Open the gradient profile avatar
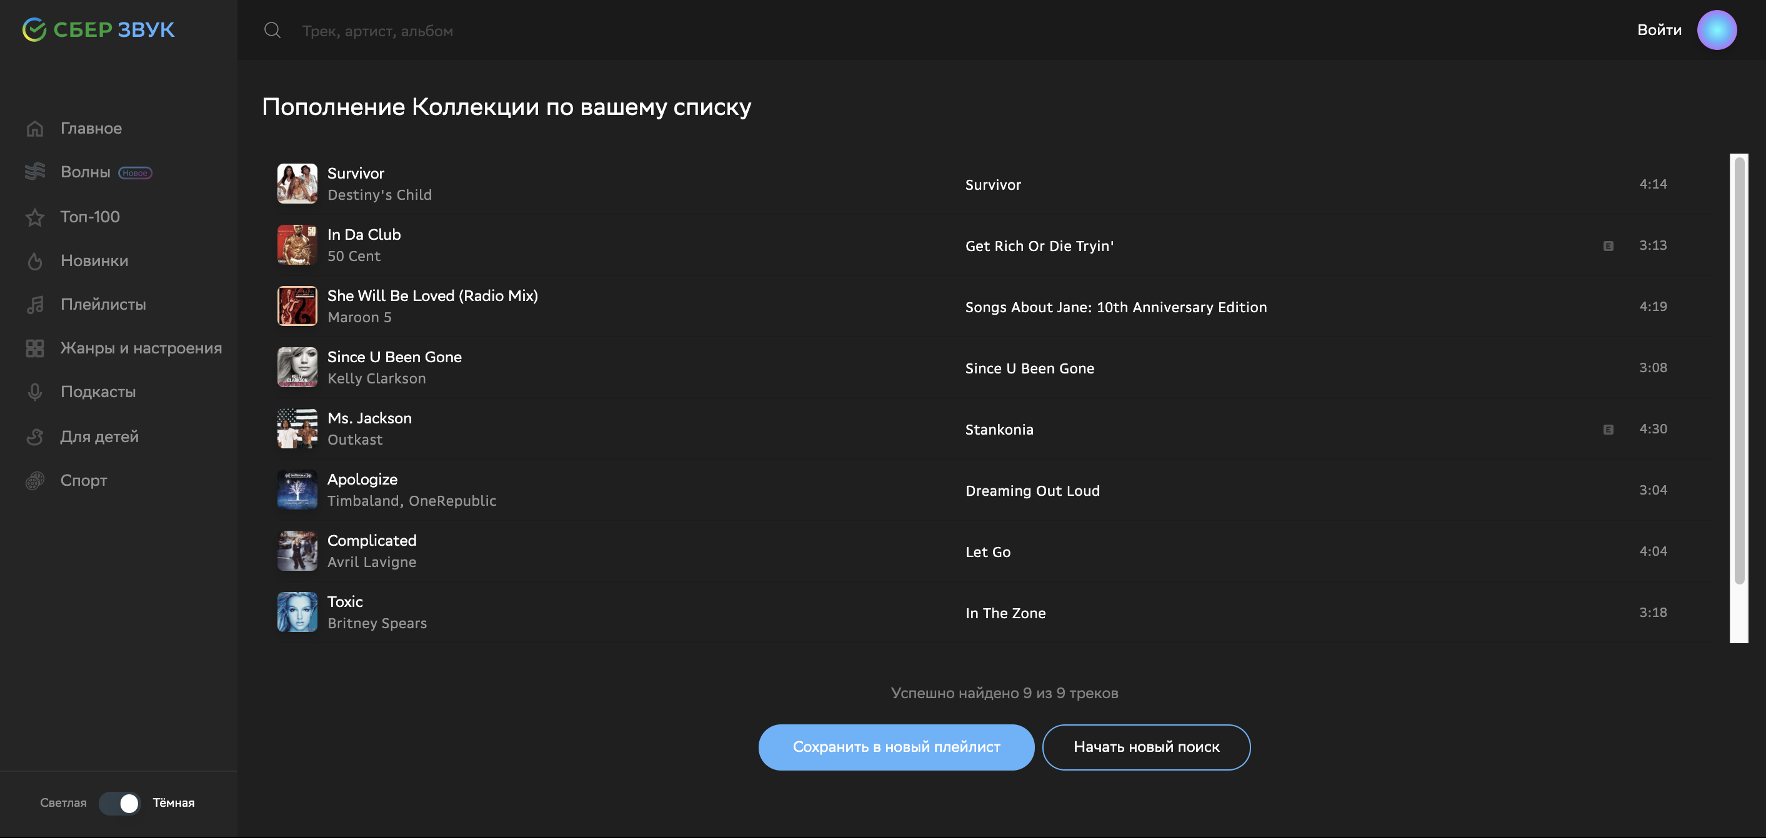Screen dimensions: 1766x838 (1717, 29)
